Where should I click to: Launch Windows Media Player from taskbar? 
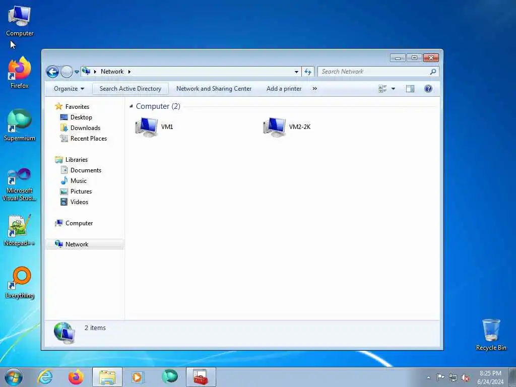pos(138,377)
